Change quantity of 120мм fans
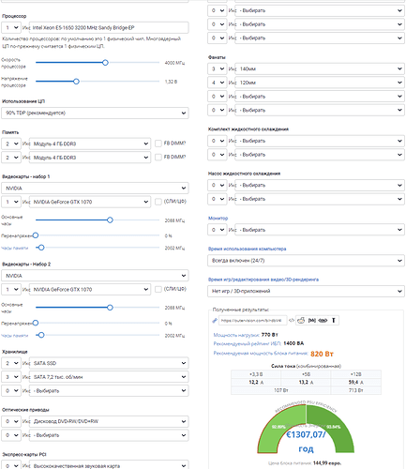 [217, 83]
